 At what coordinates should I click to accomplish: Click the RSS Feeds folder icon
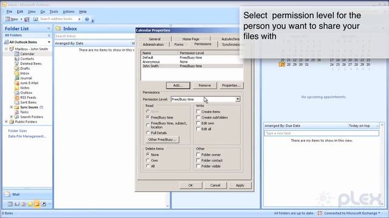click(x=16, y=97)
